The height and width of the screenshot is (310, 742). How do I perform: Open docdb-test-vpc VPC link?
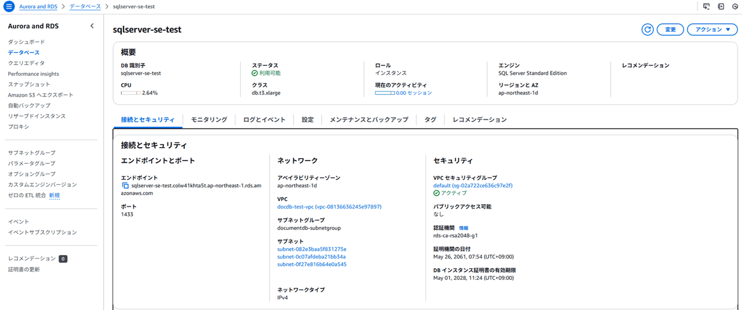(329, 206)
